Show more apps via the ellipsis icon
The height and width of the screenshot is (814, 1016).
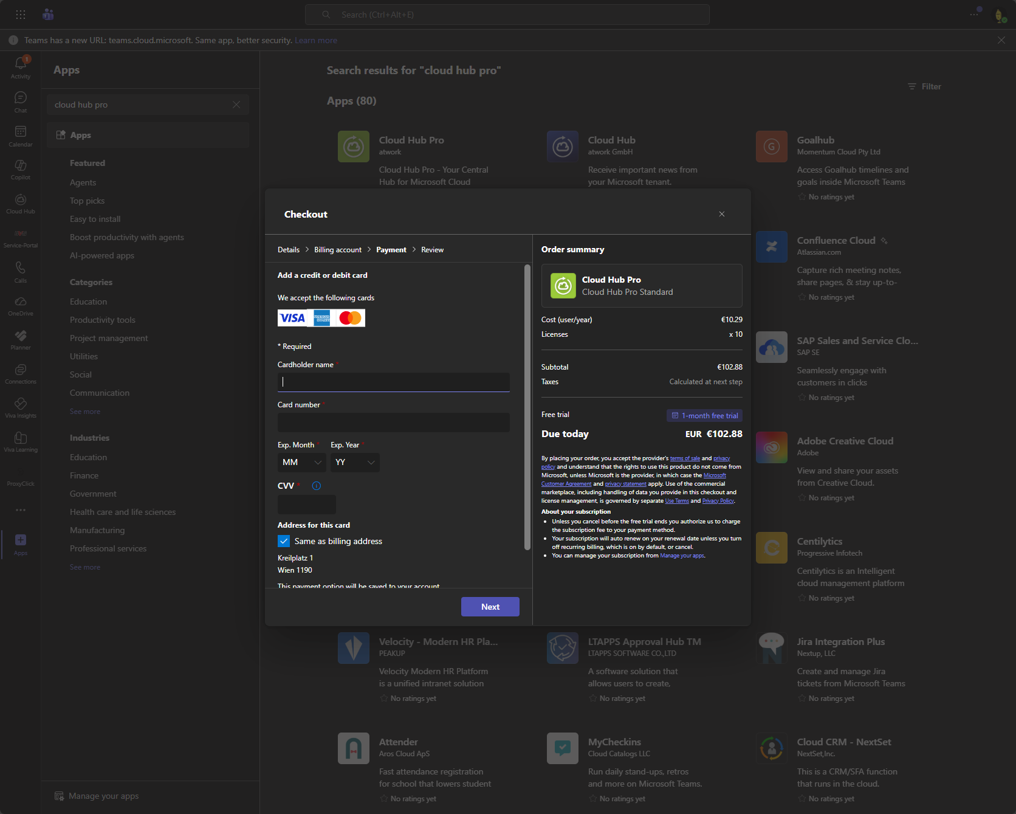[21, 510]
